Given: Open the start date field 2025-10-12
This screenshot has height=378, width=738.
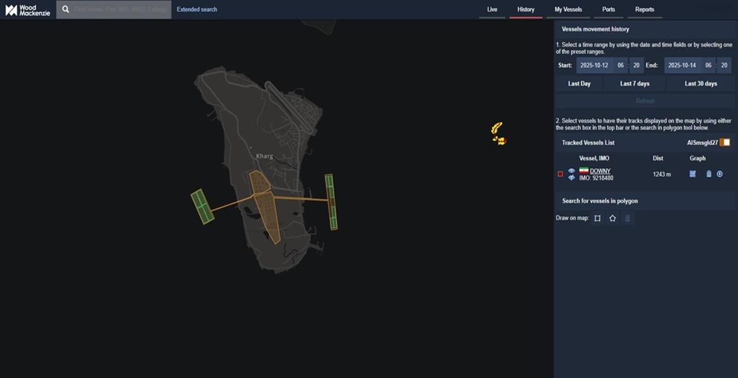Looking at the screenshot, I should pos(595,66).
